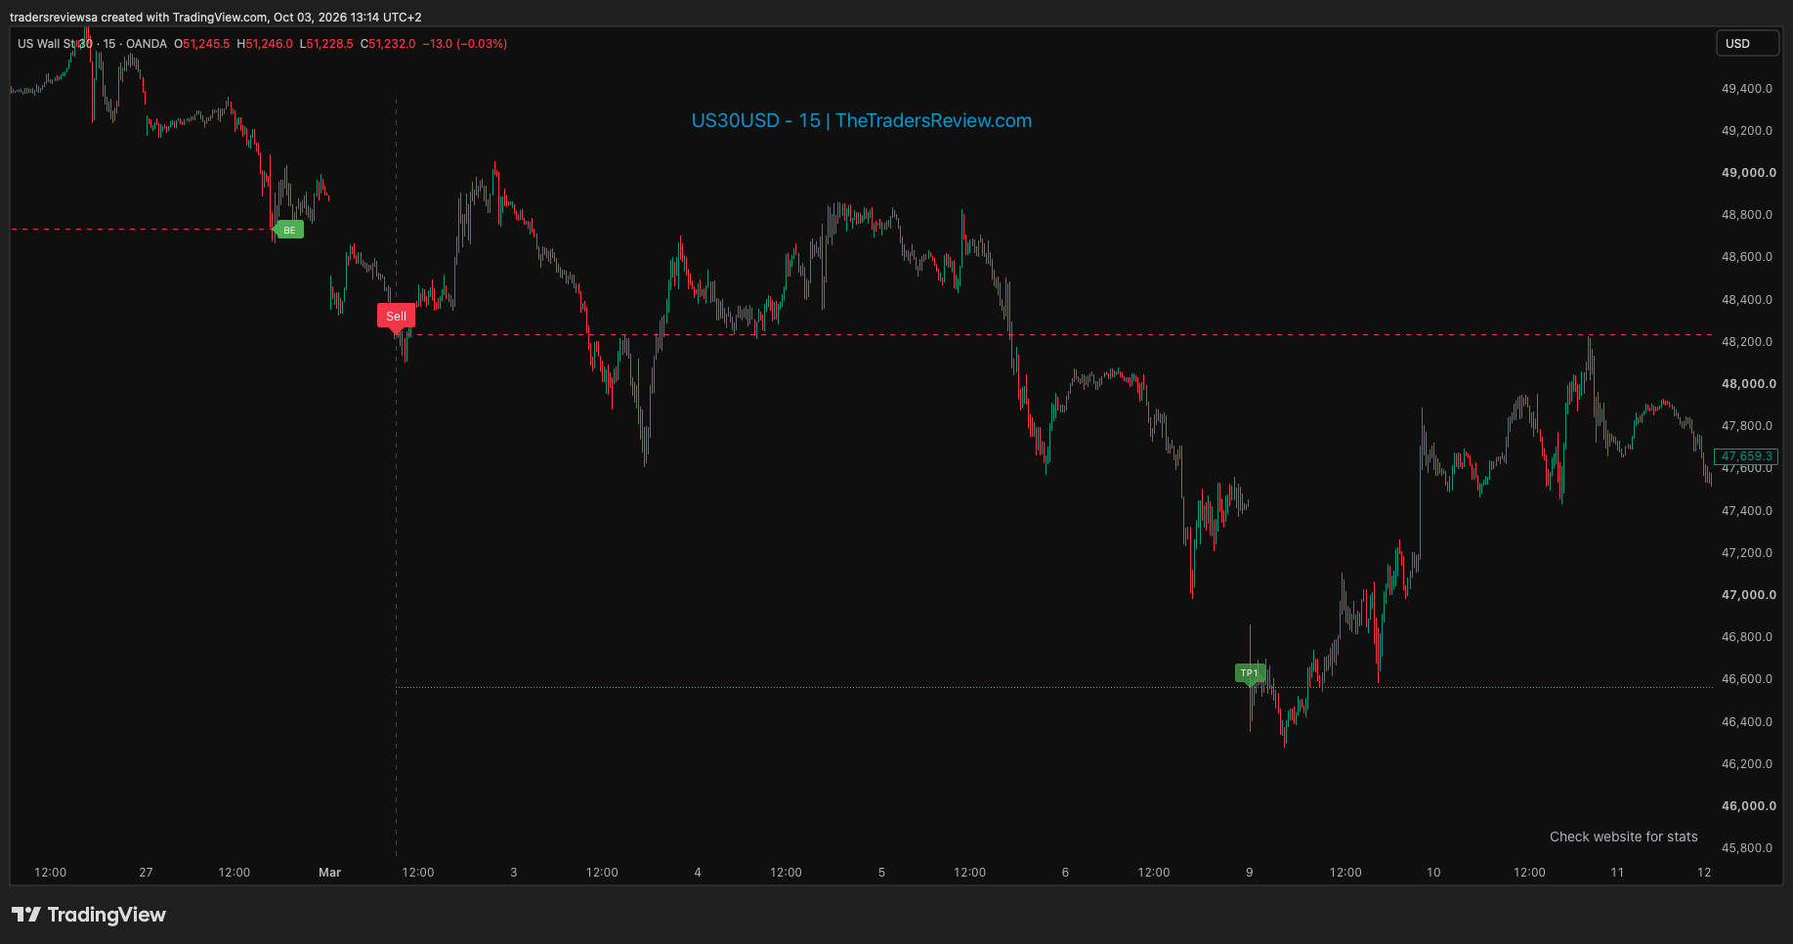
Task: Click the 48,200.0 price axis label
Action: pos(1747,341)
